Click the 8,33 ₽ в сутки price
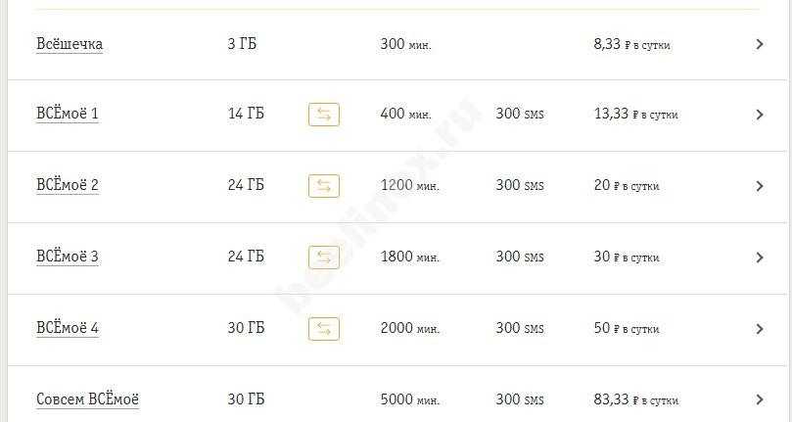The width and height of the screenshot is (792, 422). tap(631, 44)
